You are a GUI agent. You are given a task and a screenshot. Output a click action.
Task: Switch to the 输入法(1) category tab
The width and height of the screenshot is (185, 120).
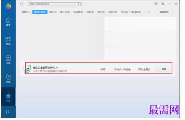[65, 12]
